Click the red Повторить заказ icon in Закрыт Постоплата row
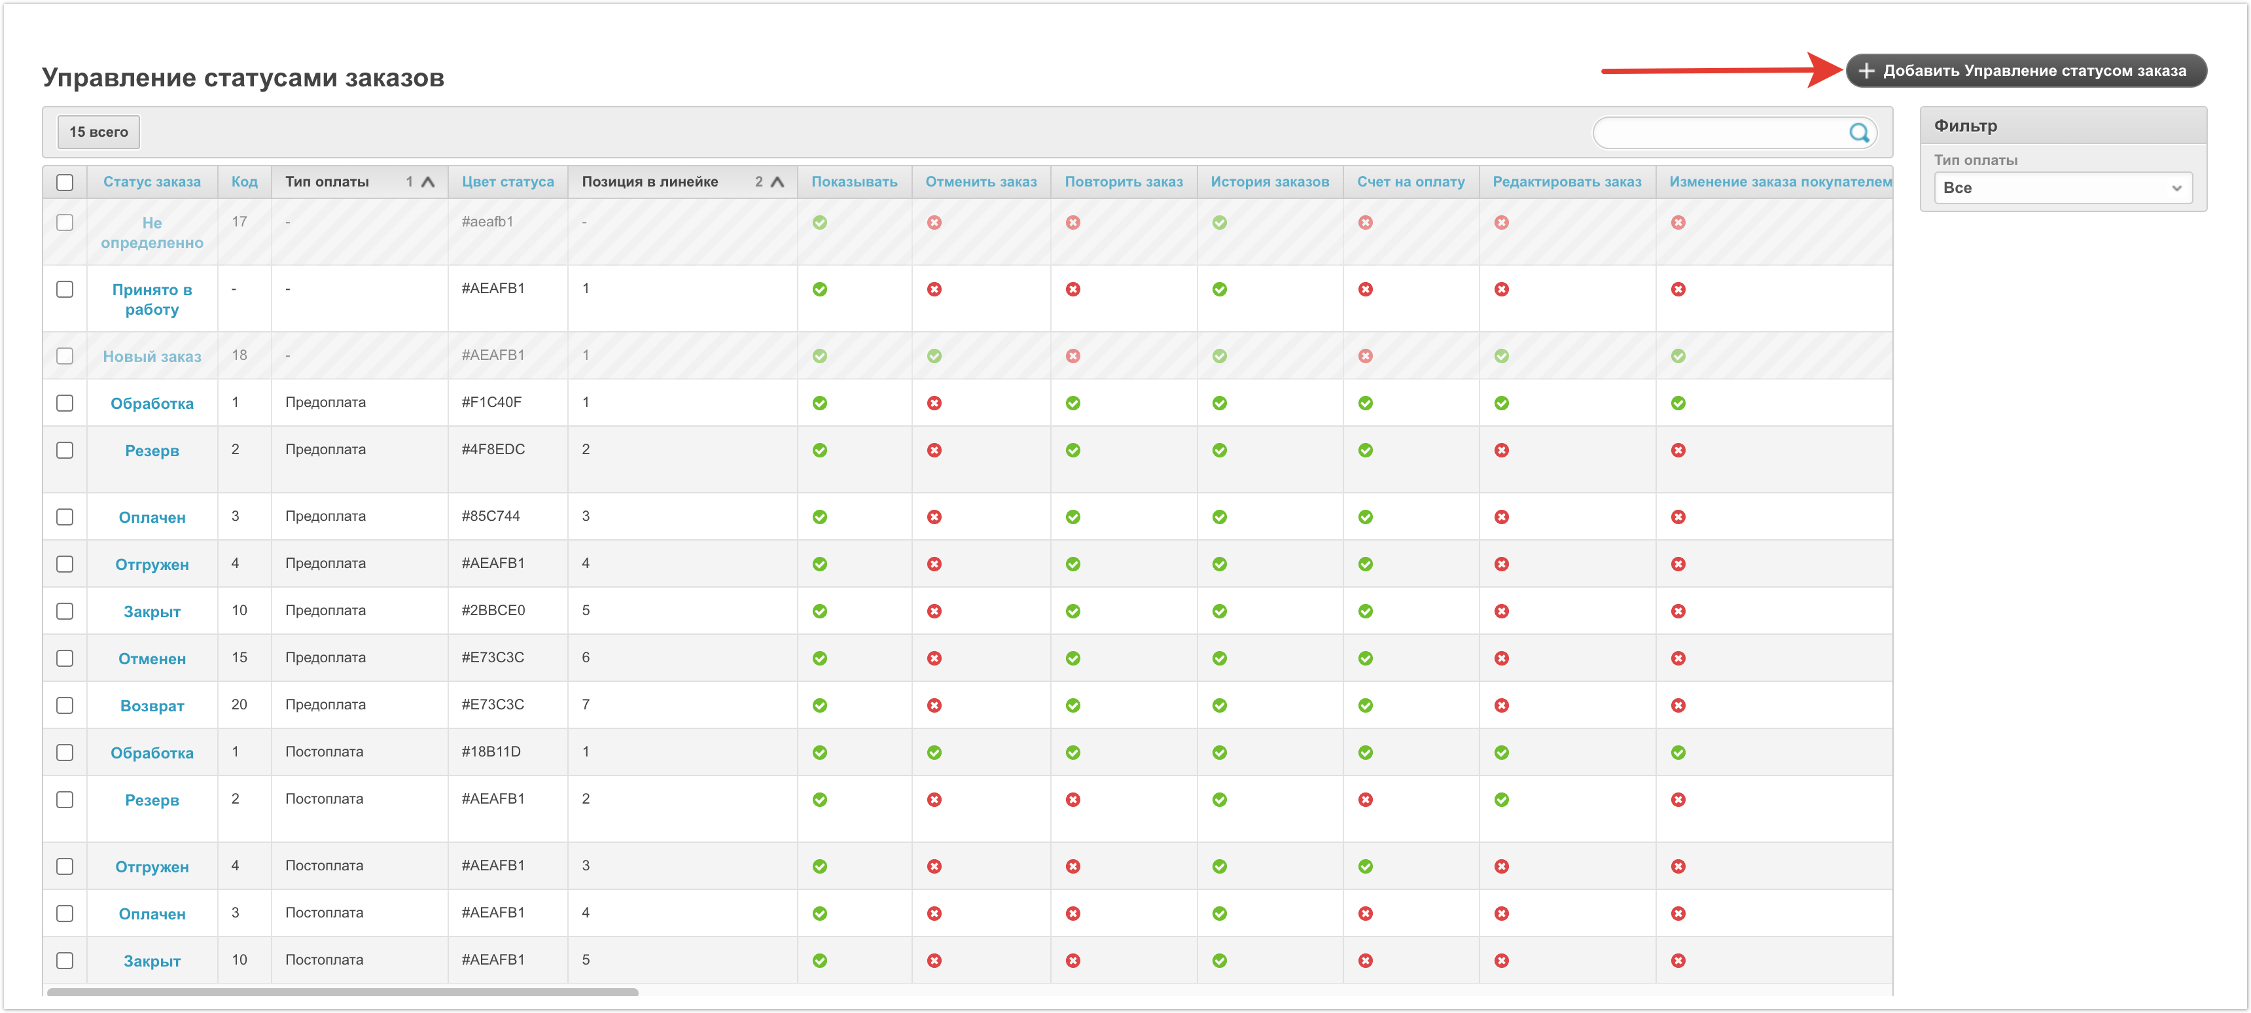This screenshot has width=2251, height=1013. click(x=1072, y=961)
